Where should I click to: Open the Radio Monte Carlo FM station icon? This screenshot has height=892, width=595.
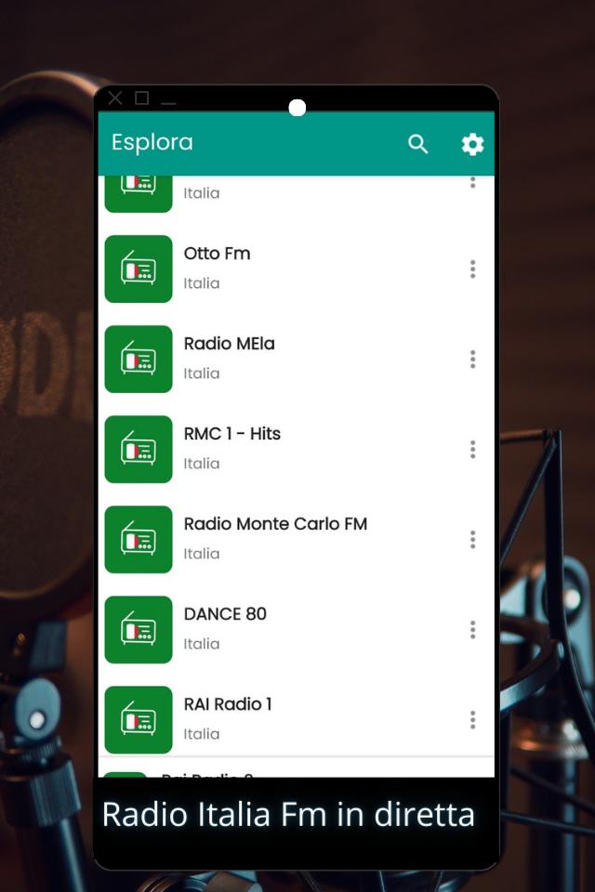(139, 539)
